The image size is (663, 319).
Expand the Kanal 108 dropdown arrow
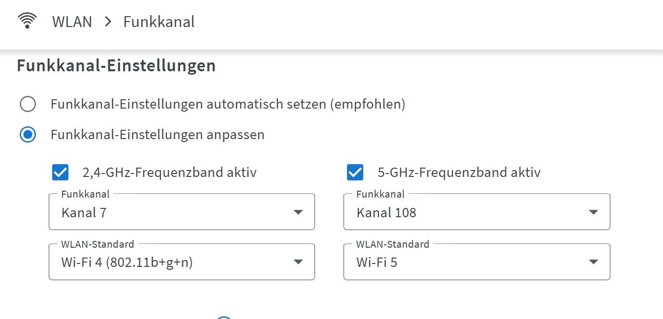(x=593, y=212)
